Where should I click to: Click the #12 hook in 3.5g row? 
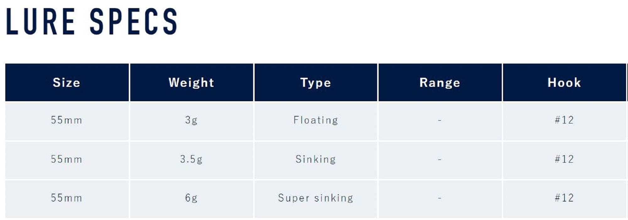564,159
